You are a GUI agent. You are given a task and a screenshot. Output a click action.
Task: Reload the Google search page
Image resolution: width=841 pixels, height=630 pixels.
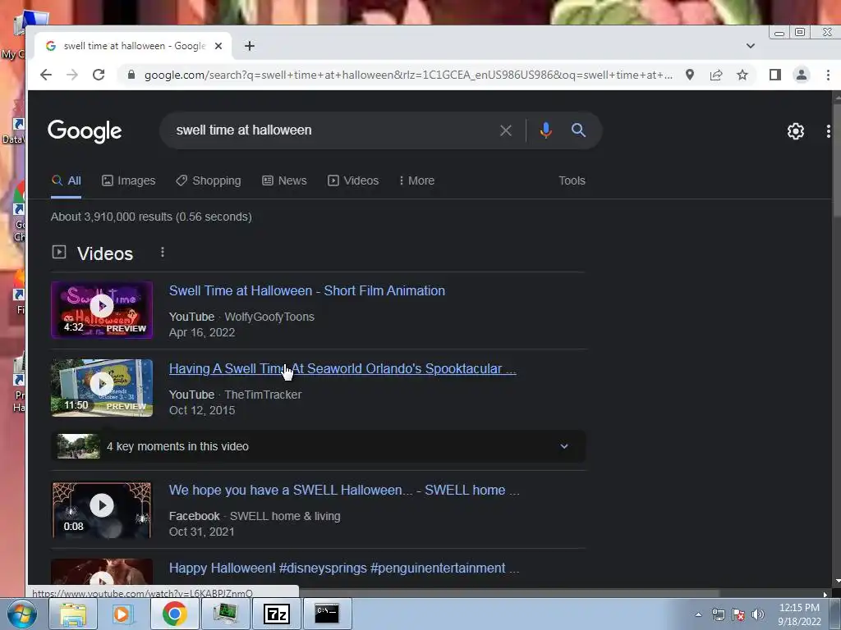click(99, 75)
